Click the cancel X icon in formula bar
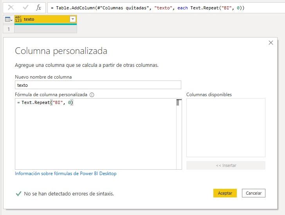Screen dimensions: 285x215 [11, 7]
